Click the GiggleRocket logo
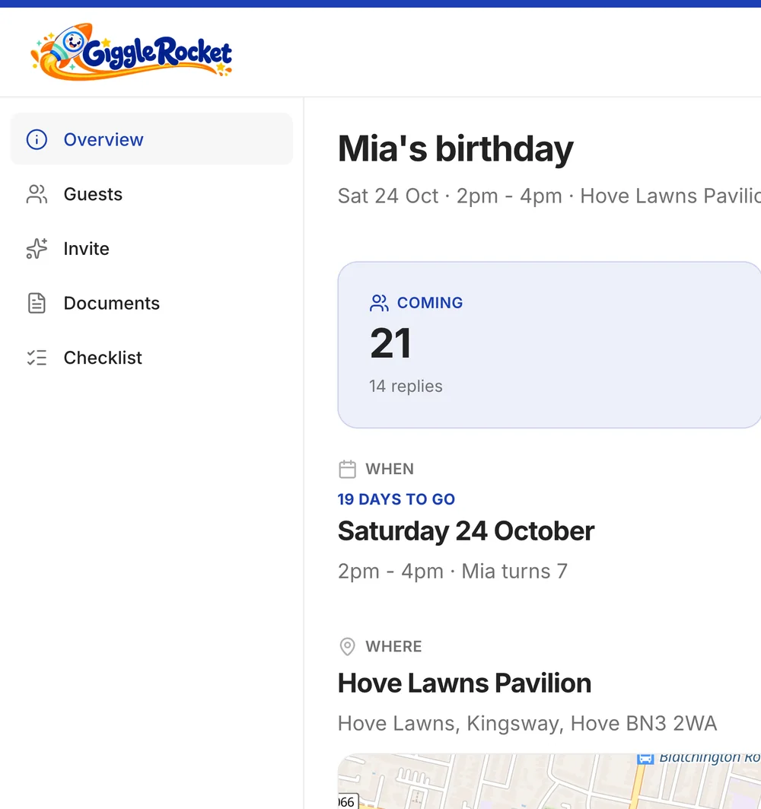761x809 pixels. point(132,52)
